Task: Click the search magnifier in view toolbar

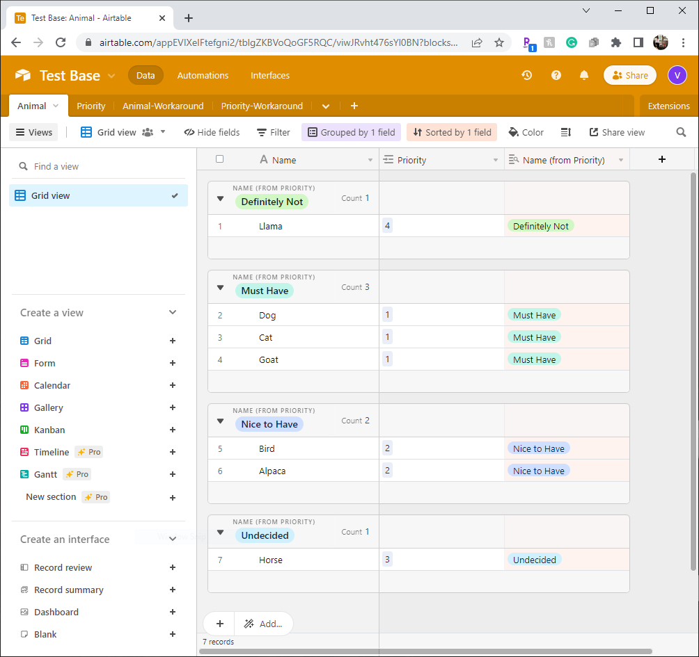Action: click(x=681, y=132)
